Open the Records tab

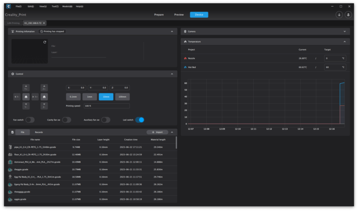point(39,132)
